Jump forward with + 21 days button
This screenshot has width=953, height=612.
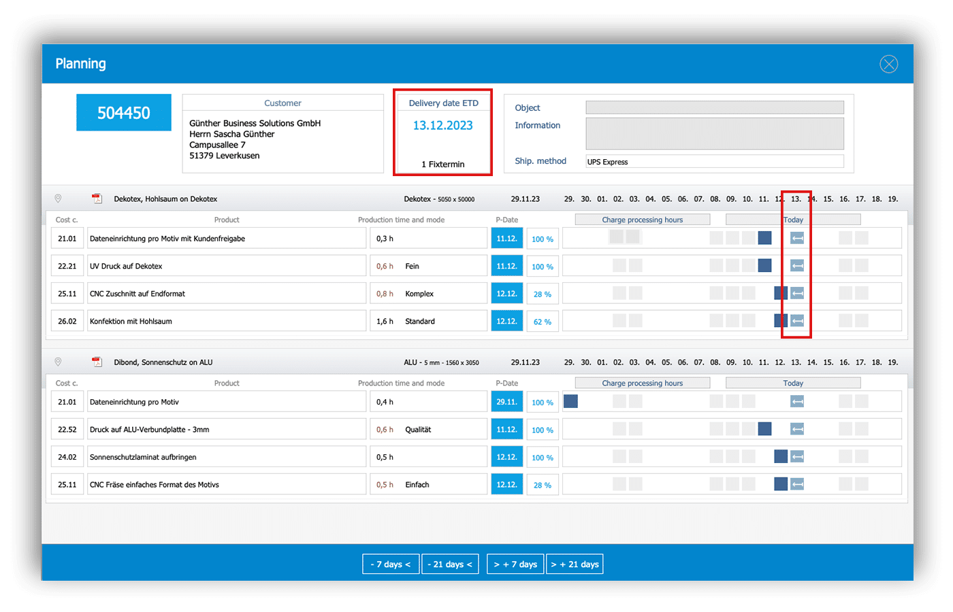tap(575, 564)
